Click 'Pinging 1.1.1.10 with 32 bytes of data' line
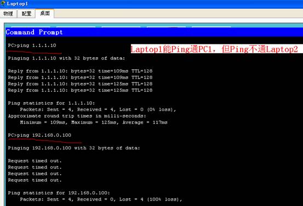Image resolution: width=303 pixels, height=206 pixels. (66, 58)
